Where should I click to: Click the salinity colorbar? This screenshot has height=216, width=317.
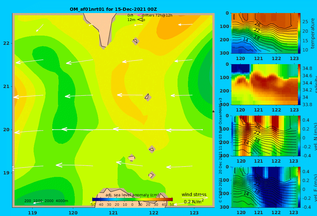(x=299, y=84)
